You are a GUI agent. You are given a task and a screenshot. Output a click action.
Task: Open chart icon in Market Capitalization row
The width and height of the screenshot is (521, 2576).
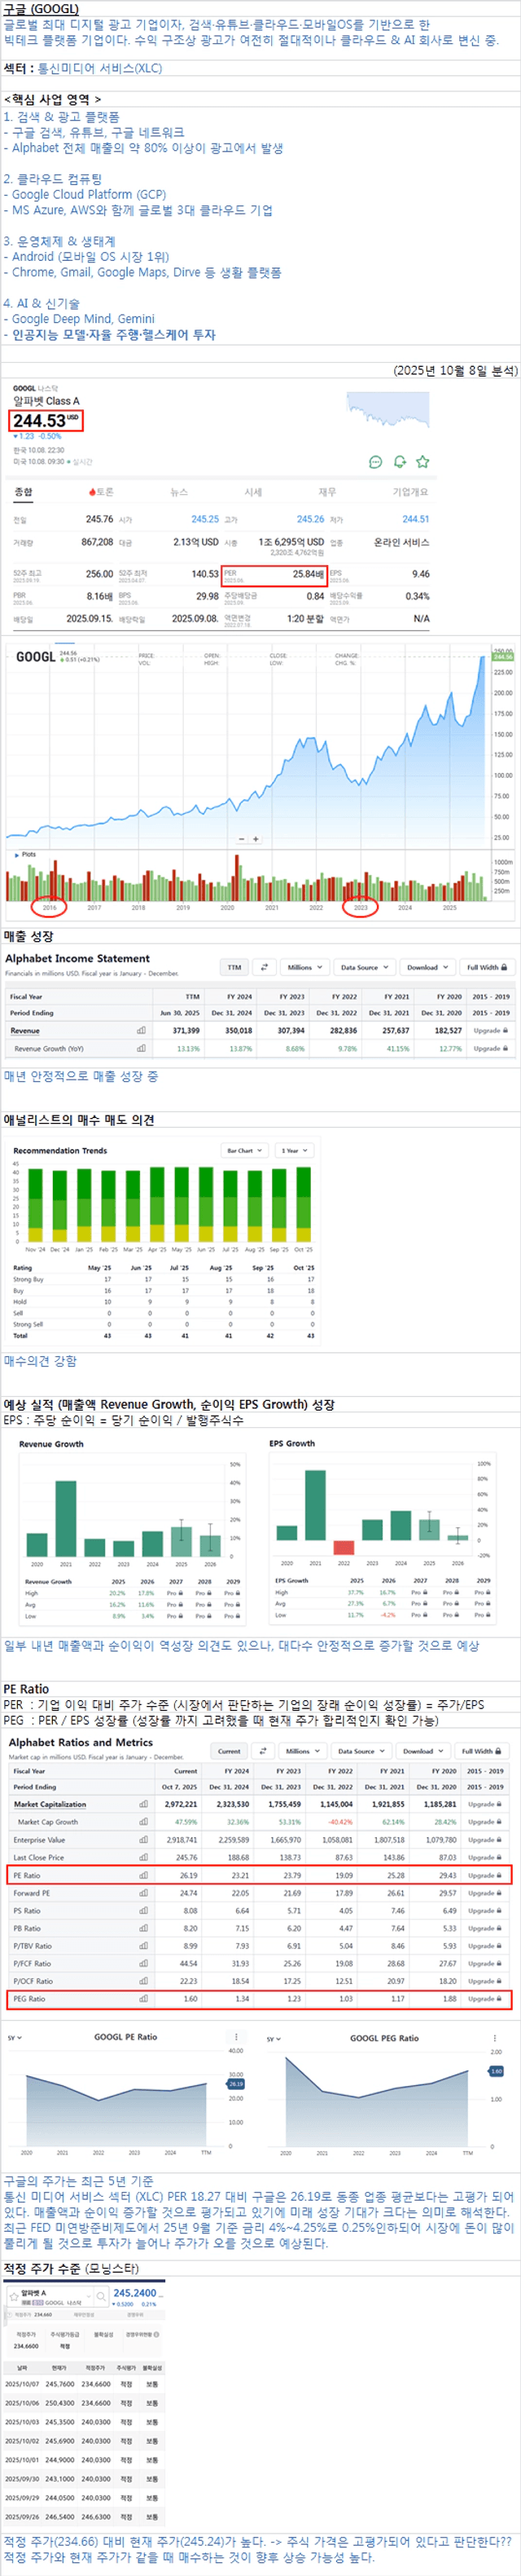tap(144, 1804)
